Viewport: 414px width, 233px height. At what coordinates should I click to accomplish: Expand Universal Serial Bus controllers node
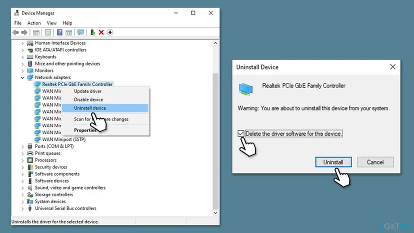pyautogui.click(x=22, y=208)
